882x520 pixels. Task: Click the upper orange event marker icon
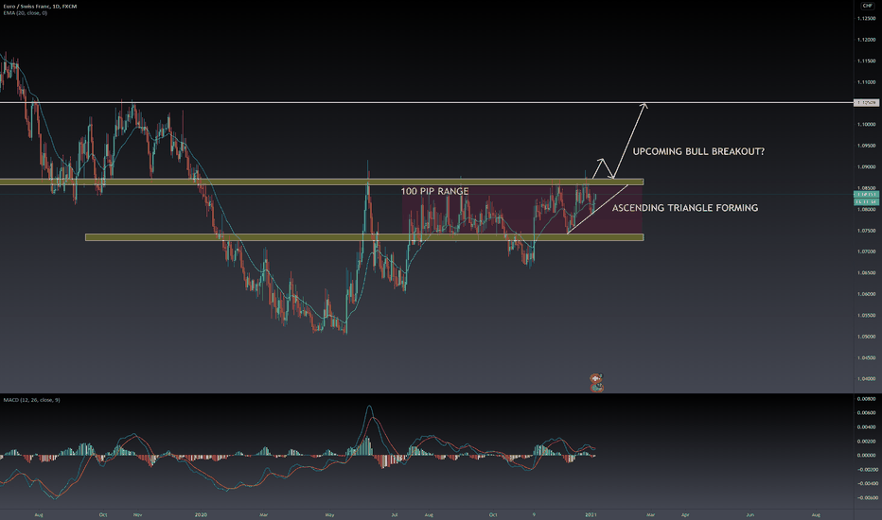click(x=596, y=378)
